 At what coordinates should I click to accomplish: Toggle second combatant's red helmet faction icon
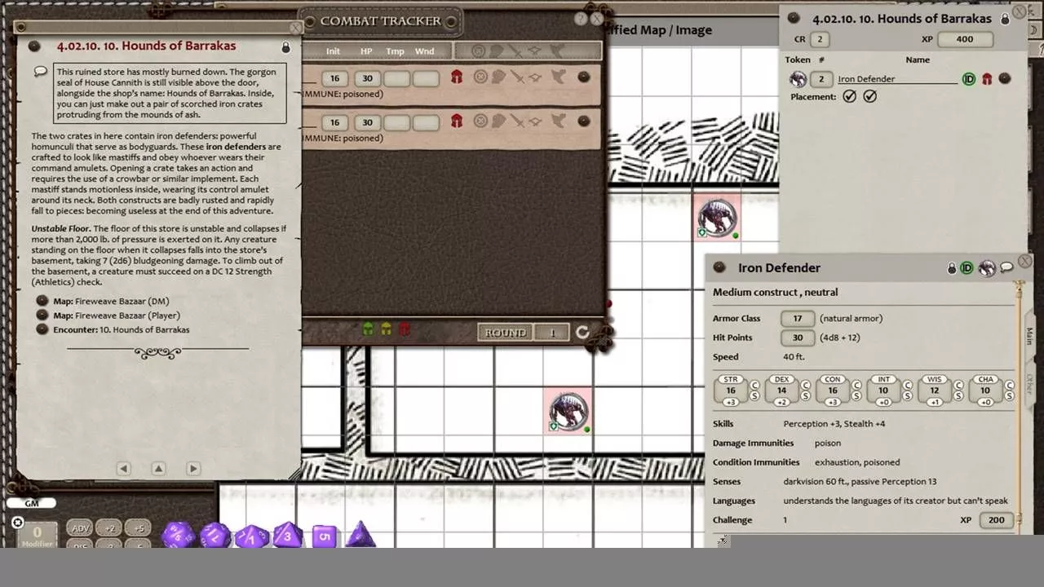pyautogui.click(x=457, y=121)
